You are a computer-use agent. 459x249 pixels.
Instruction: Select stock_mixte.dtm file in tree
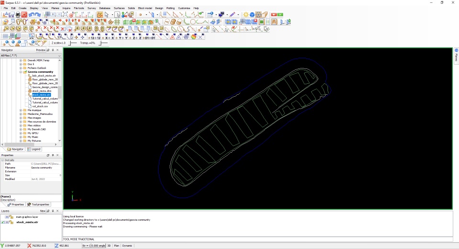[x=42, y=91]
